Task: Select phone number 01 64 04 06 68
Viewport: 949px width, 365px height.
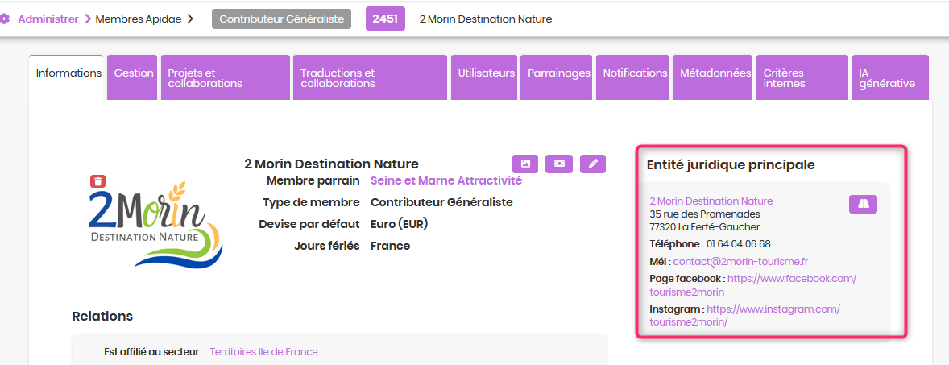Action: click(739, 244)
